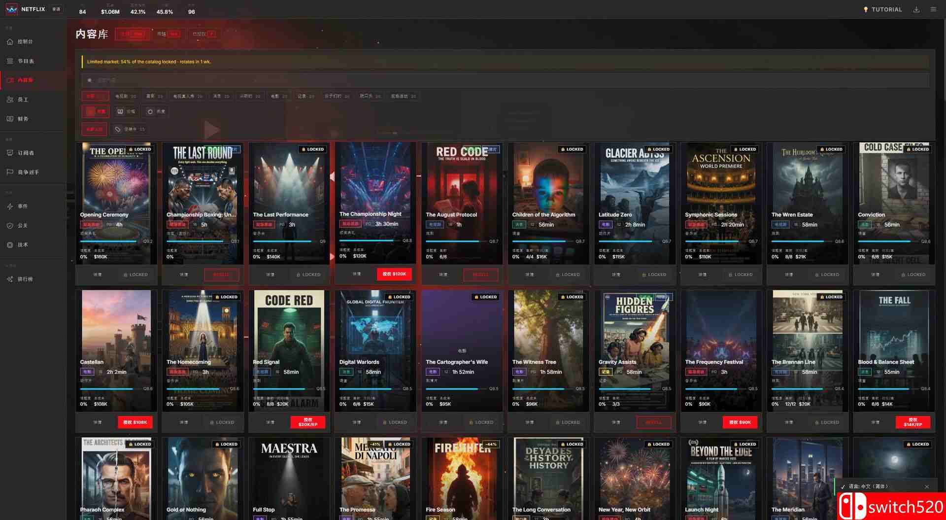Open the 控制台 dashboard home icon
The width and height of the screenshot is (946, 520).
pos(10,42)
